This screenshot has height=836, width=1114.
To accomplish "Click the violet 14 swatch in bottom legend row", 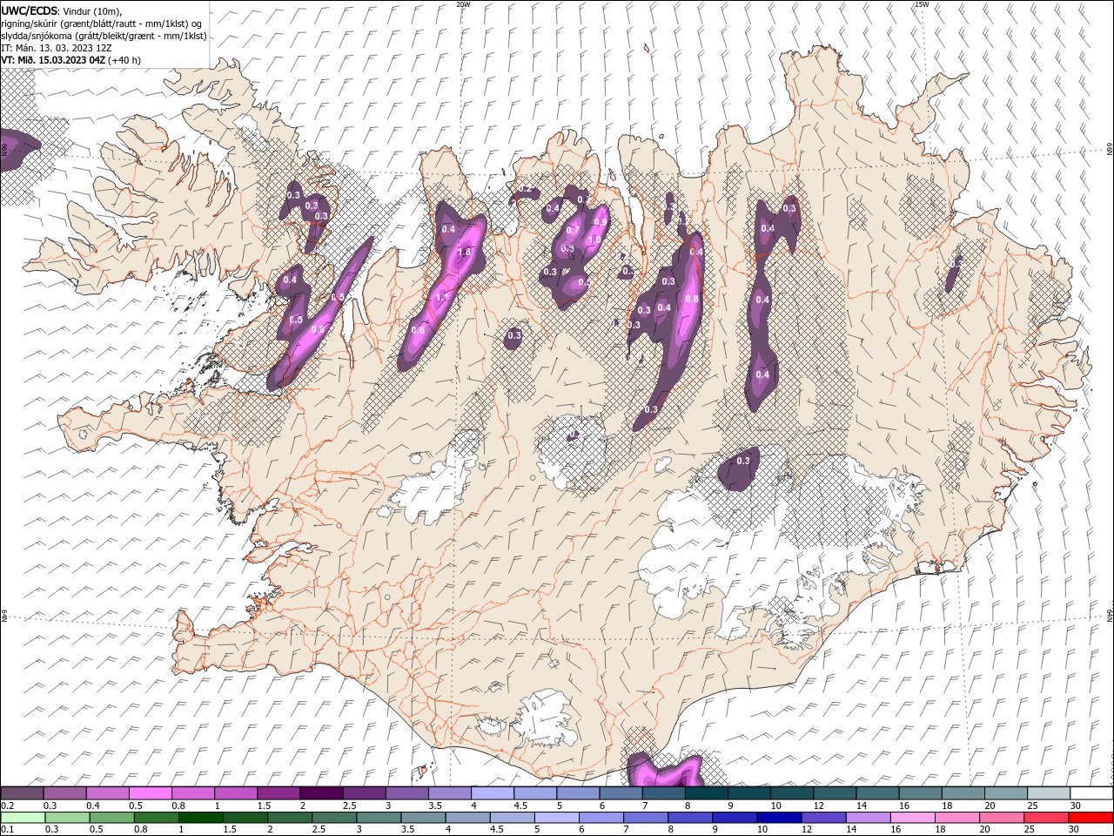I will pyautogui.click(x=867, y=818).
